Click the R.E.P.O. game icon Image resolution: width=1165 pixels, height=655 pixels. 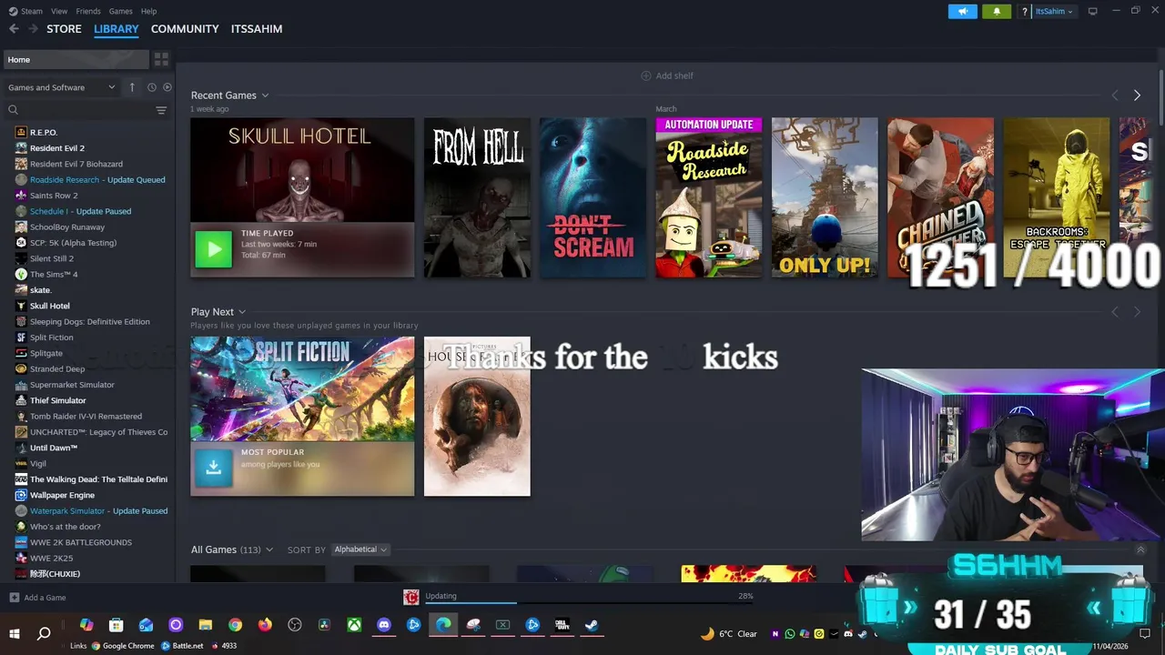pos(21,132)
